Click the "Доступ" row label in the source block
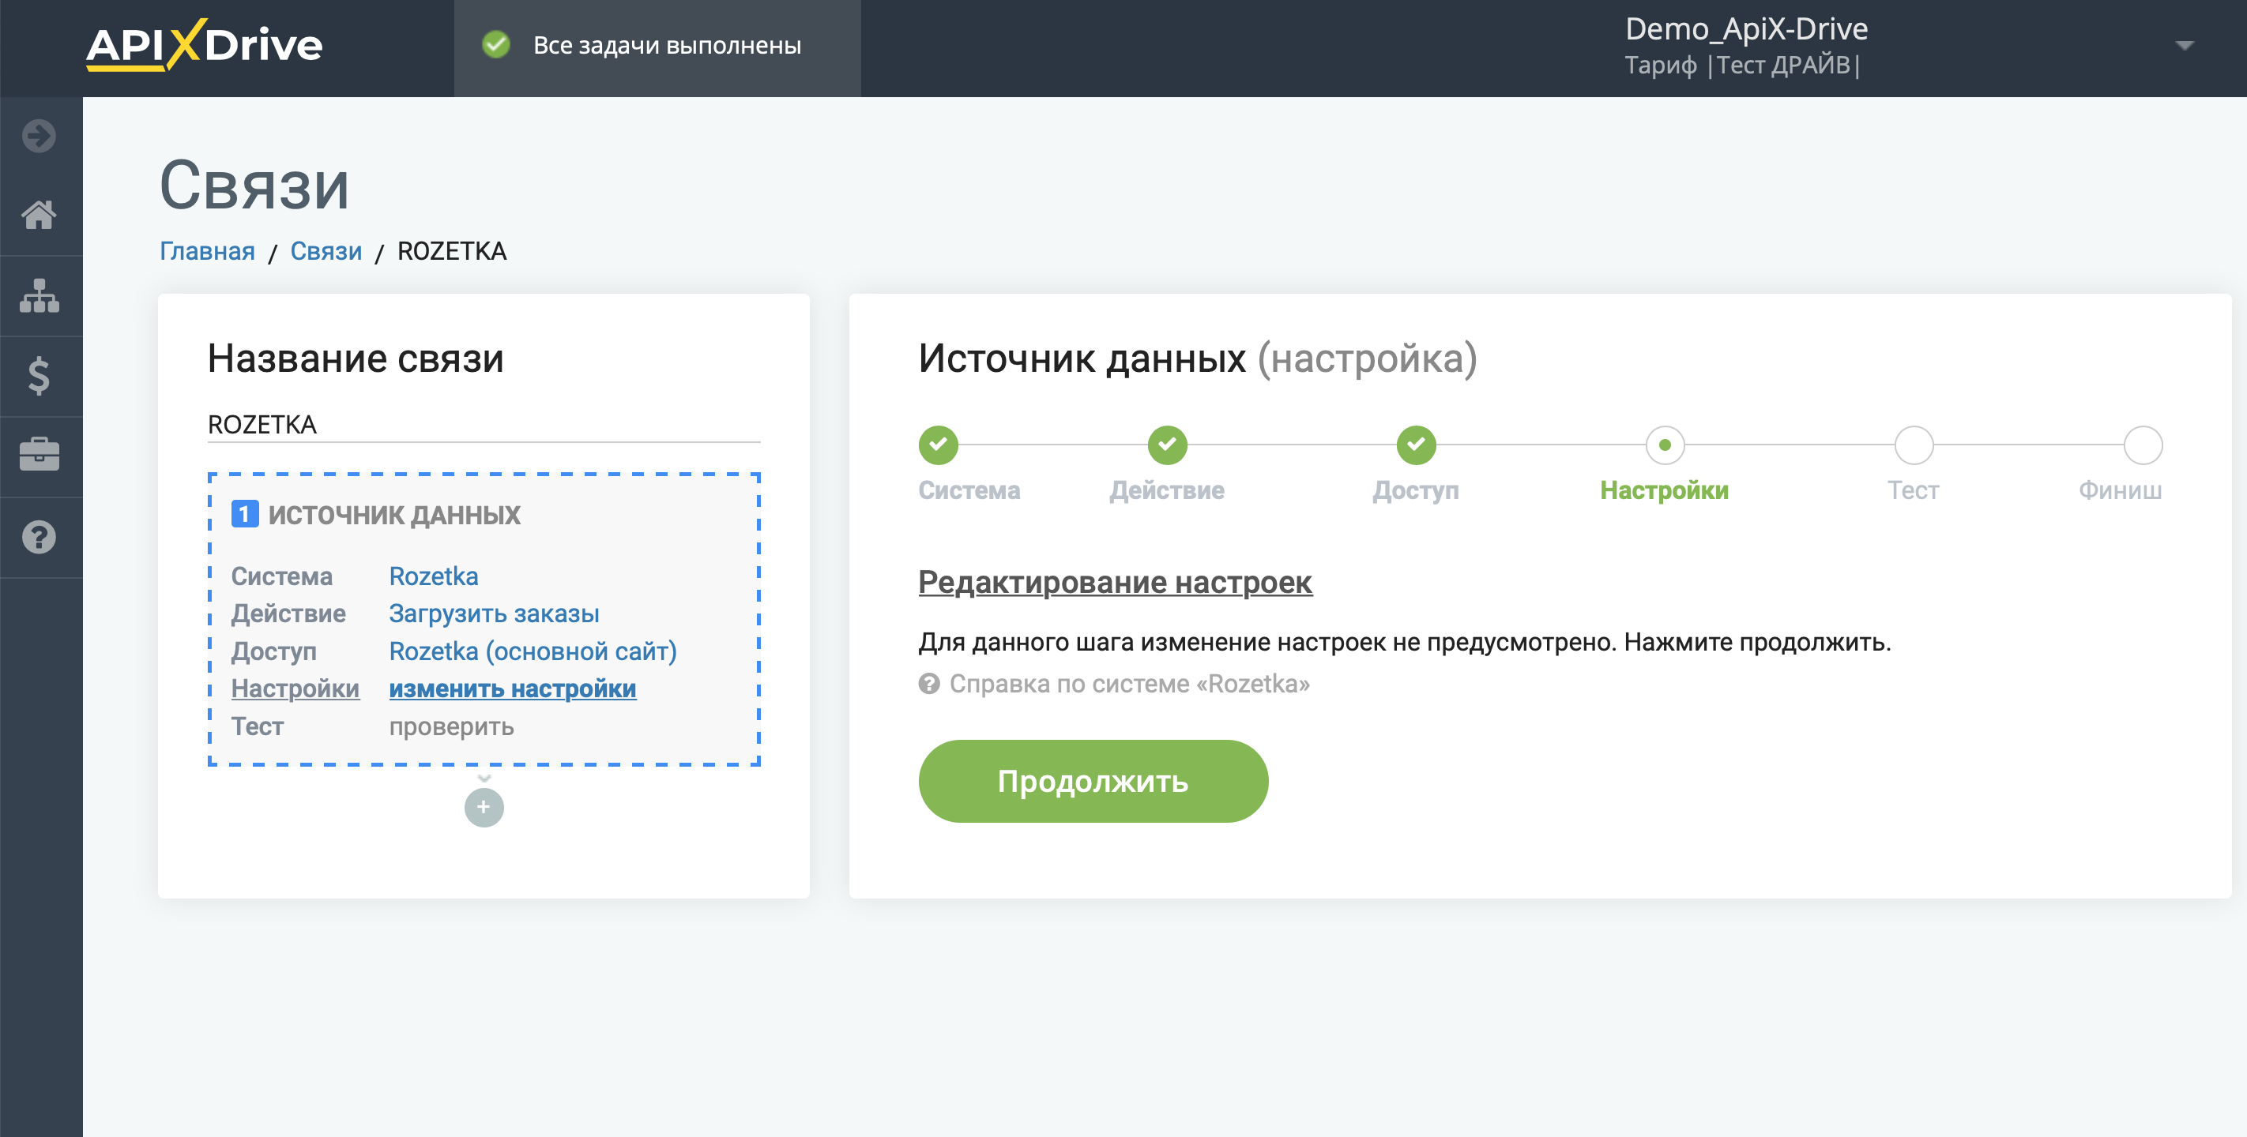The width and height of the screenshot is (2247, 1137). coord(274,651)
